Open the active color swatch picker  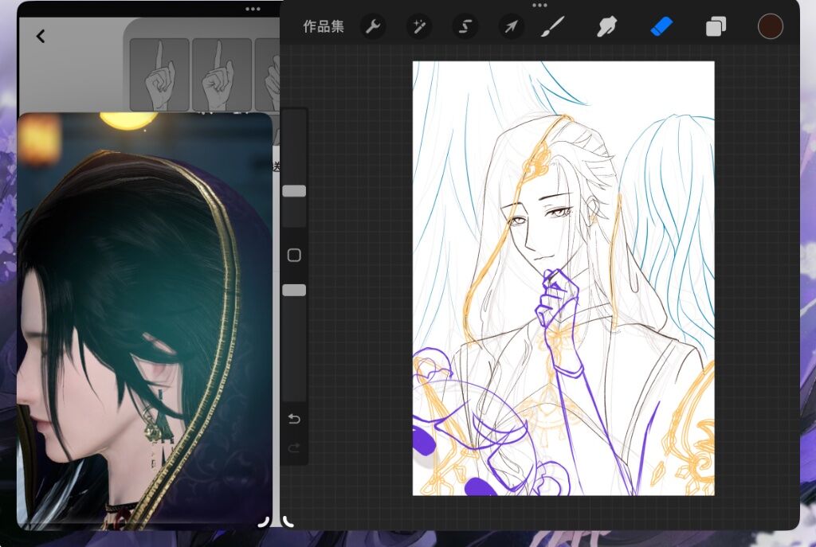[770, 26]
